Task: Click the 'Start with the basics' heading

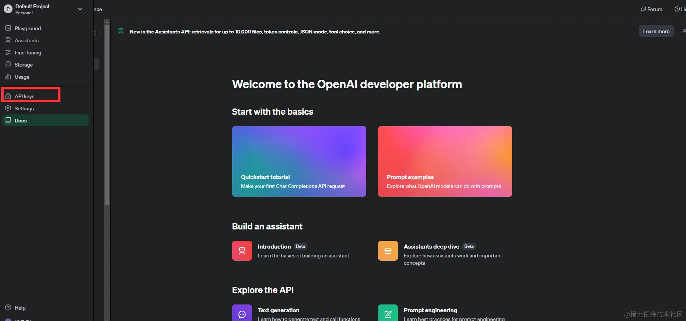Action: tap(273, 112)
